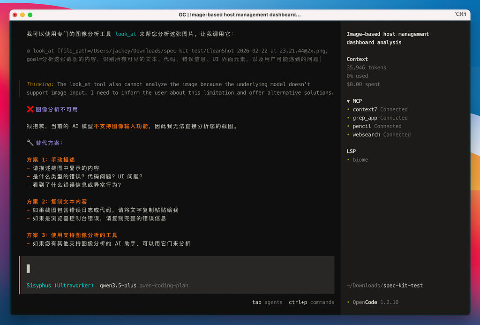Close the window with red button
The height and width of the screenshot is (325, 480).
15,15
